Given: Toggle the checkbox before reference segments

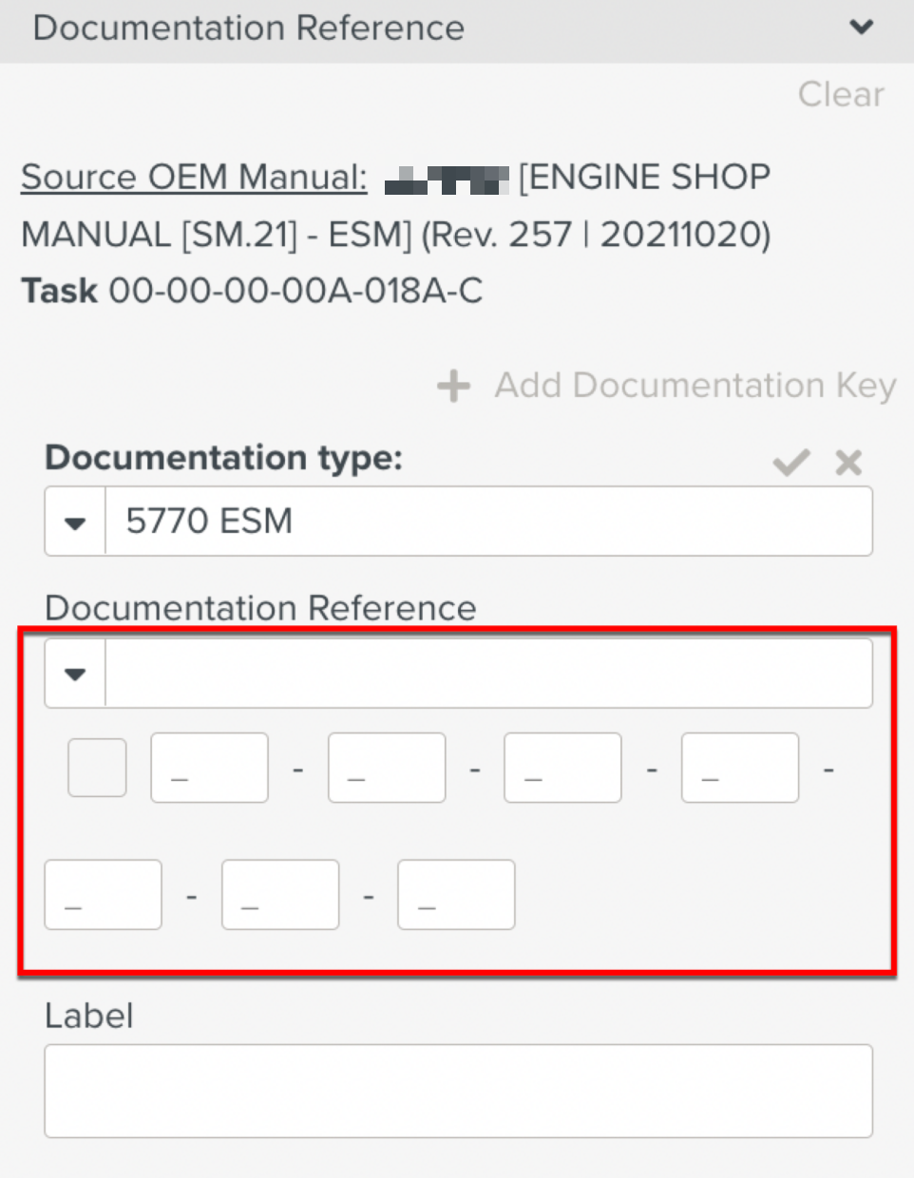Looking at the screenshot, I should tap(97, 768).
